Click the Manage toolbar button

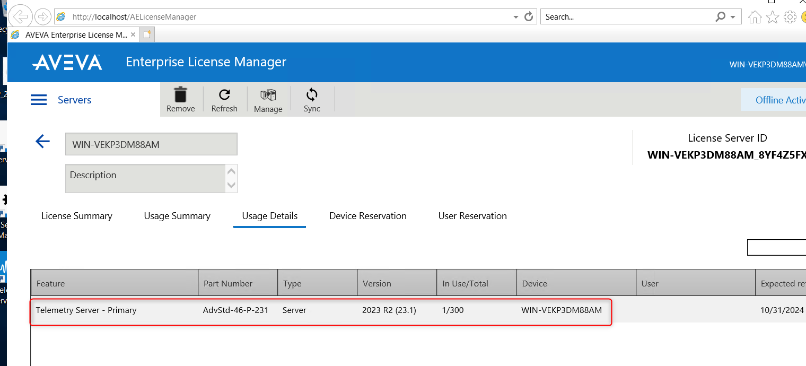tap(268, 100)
